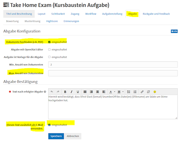Viewport: 186px width, 142px height.
Task: Open the Hilfe help link
Action: (174, 31)
